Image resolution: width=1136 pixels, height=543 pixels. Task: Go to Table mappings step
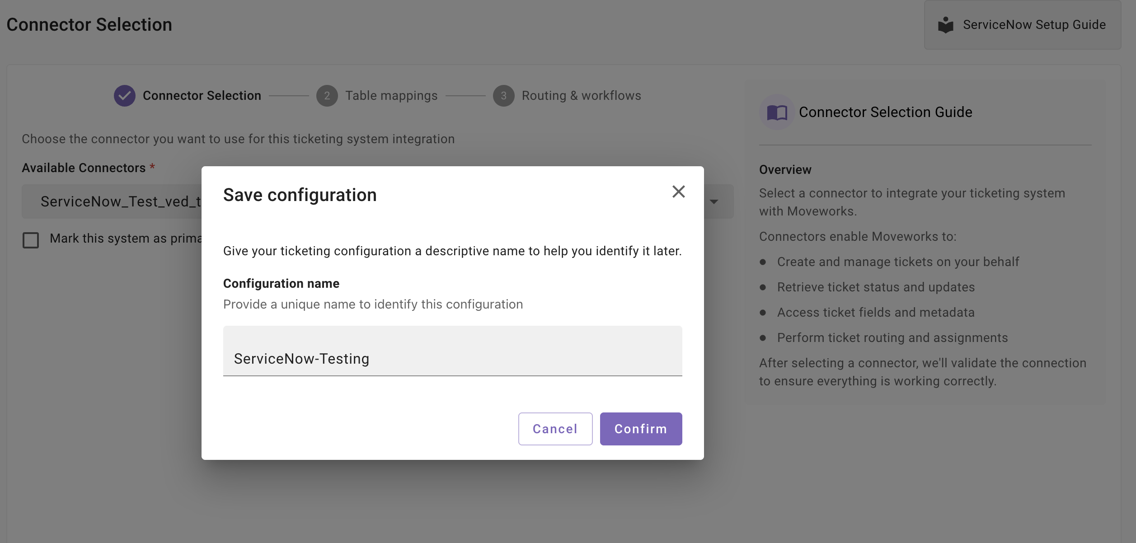391,96
